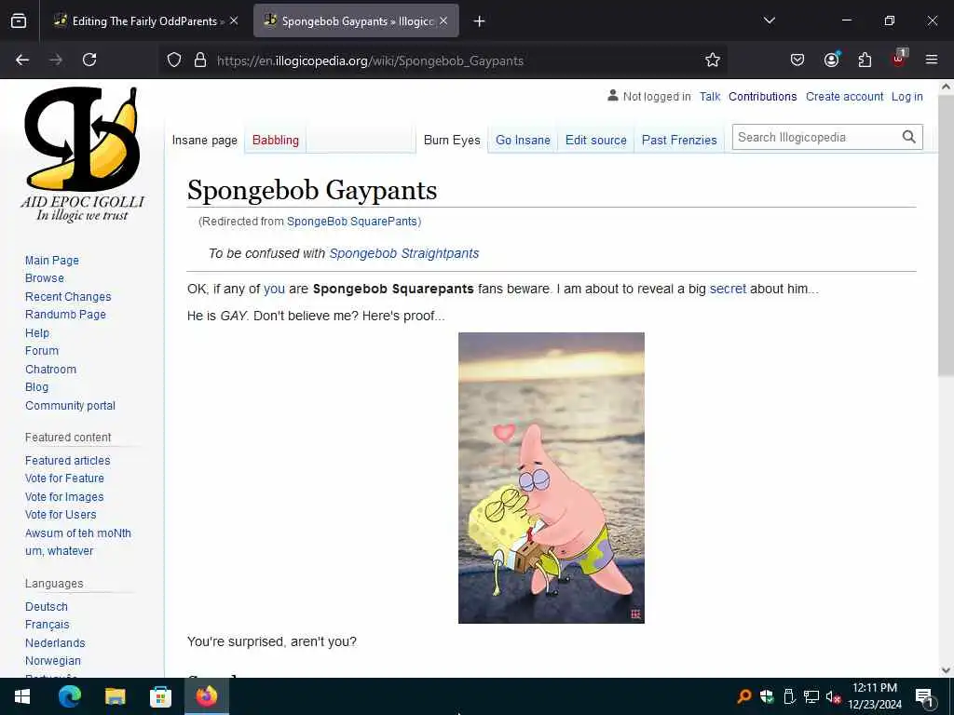Follow the SpongeBob SquarePants redirect link
This screenshot has width=954, height=715.
(351, 222)
